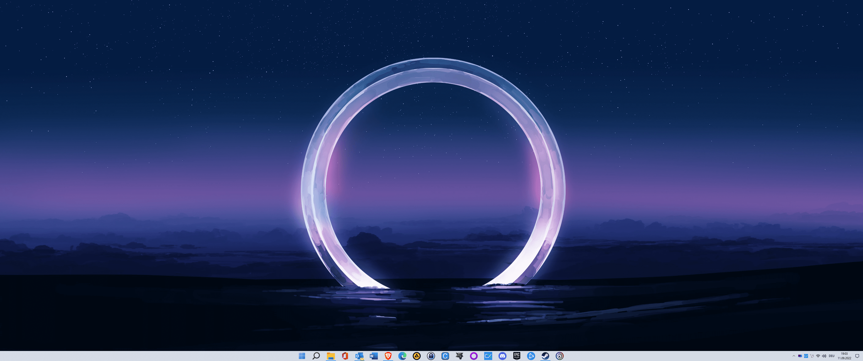Launch Ubisoft Connect swirl icon
Viewport: 863px width, 361px height.
click(x=559, y=356)
